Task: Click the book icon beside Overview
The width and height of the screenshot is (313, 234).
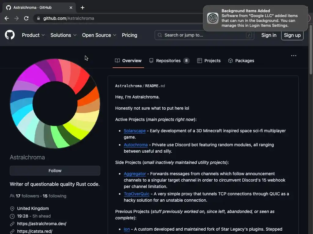Action: pos(117,61)
